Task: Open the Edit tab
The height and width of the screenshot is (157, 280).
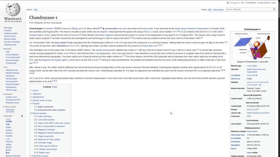Action: pyautogui.click(x=210, y=10)
